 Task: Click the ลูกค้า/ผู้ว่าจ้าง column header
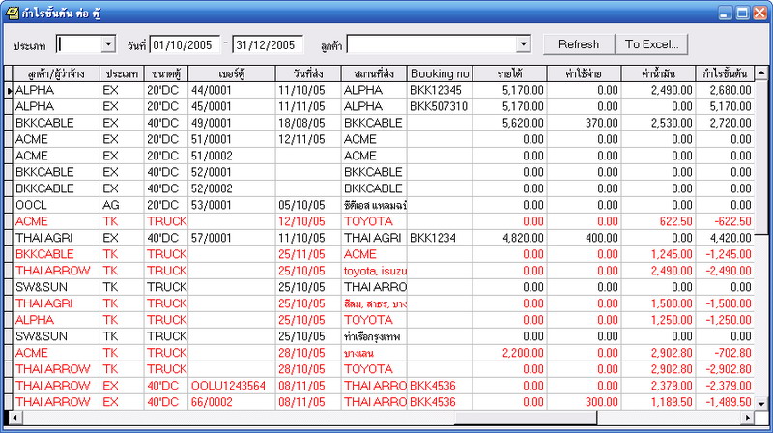[x=56, y=74]
